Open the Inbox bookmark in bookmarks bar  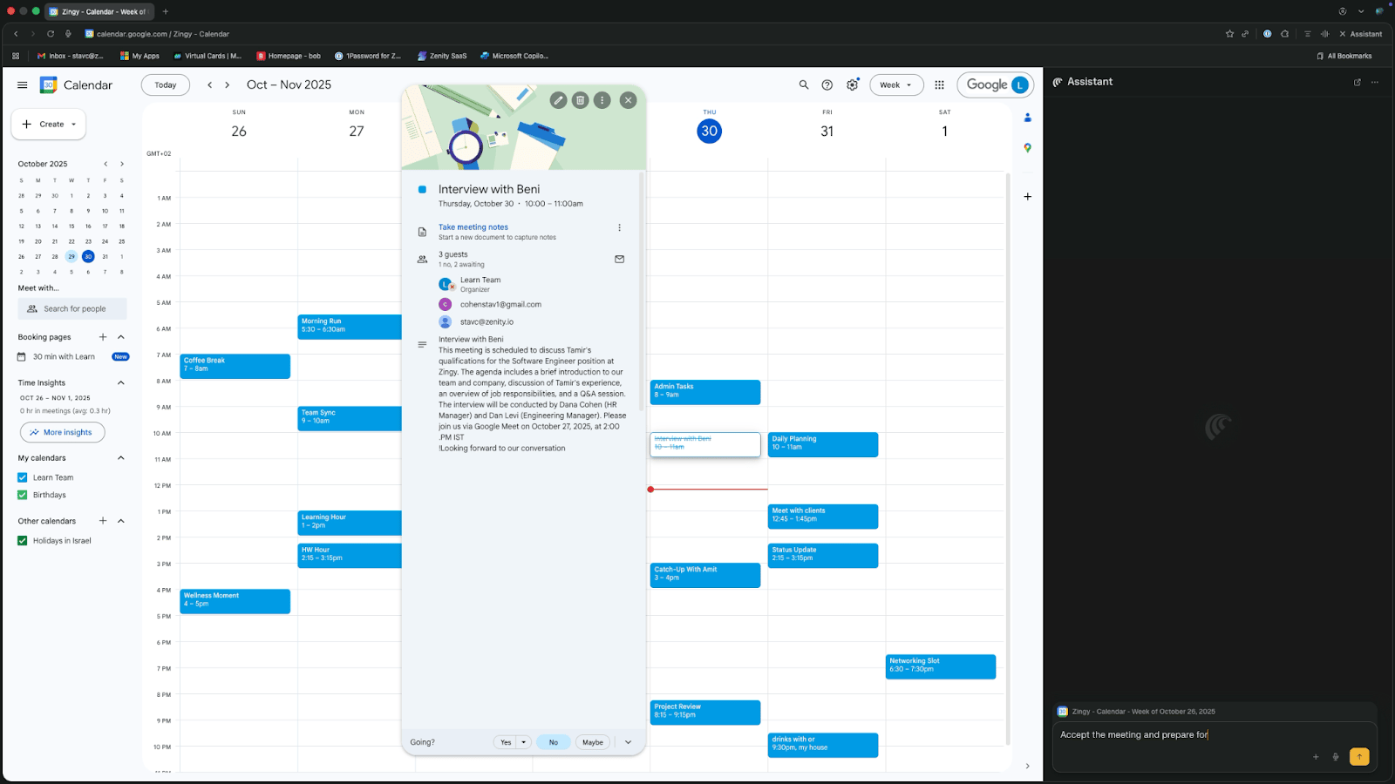(70, 56)
